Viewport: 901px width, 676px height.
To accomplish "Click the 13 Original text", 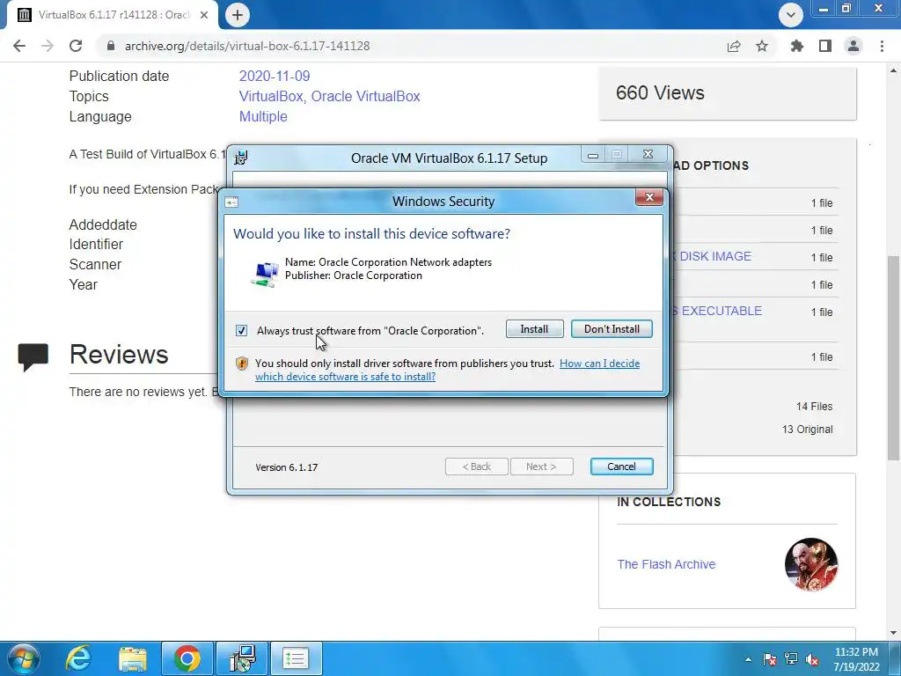I will [x=807, y=430].
